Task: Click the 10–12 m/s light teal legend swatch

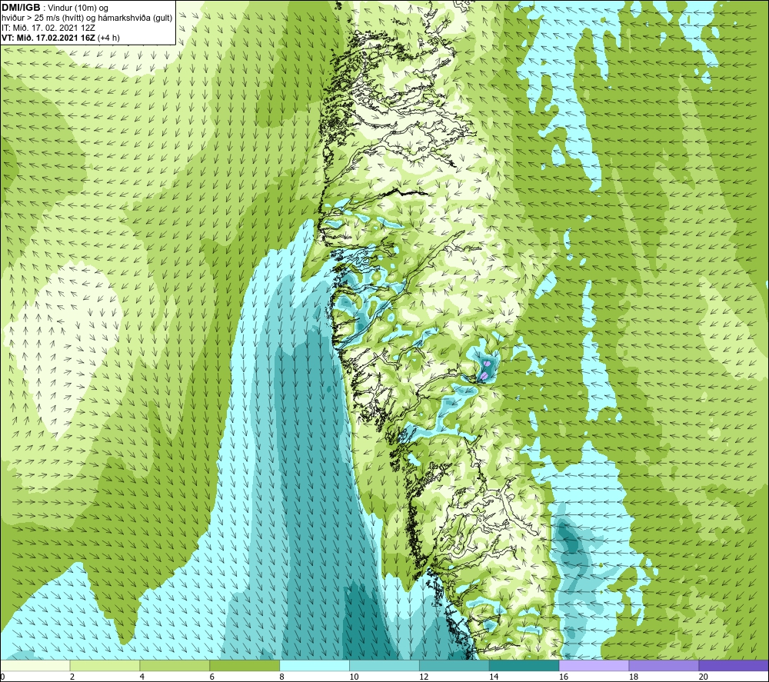Action: point(384,665)
